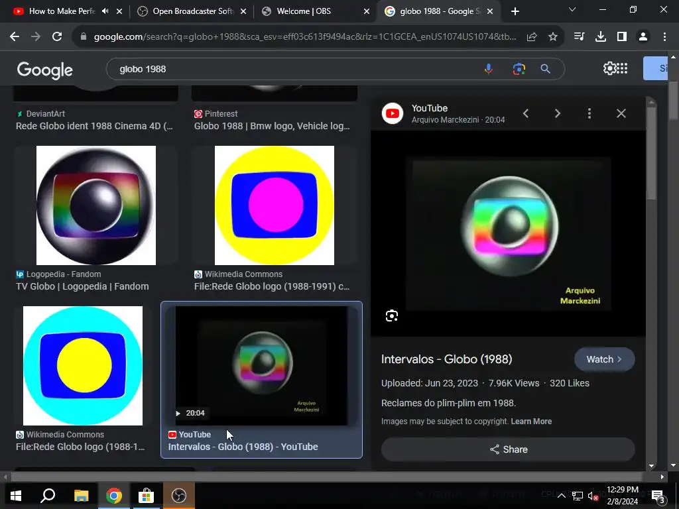The height and width of the screenshot is (509, 679).
Task: Open Intervalos - Globo (1988) - YouTube result link
Action: [243, 447]
